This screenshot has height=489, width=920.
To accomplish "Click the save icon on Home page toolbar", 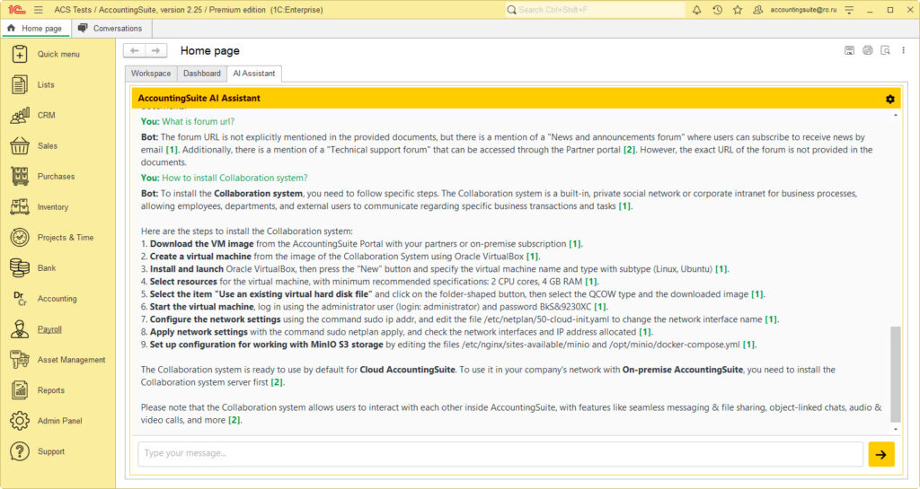I will pyautogui.click(x=849, y=50).
